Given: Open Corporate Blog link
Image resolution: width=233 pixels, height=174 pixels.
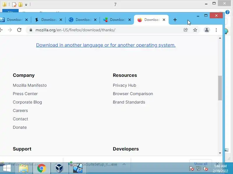Looking at the screenshot, I should click(x=27, y=102).
